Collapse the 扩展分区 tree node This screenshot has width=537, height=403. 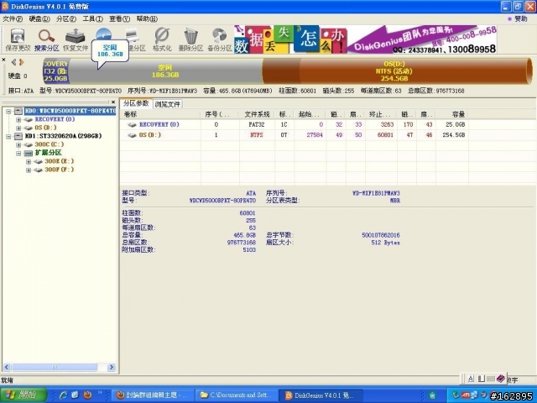(x=18, y=153)
